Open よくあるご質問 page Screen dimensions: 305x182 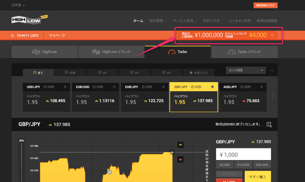click(x=240, y=21)
